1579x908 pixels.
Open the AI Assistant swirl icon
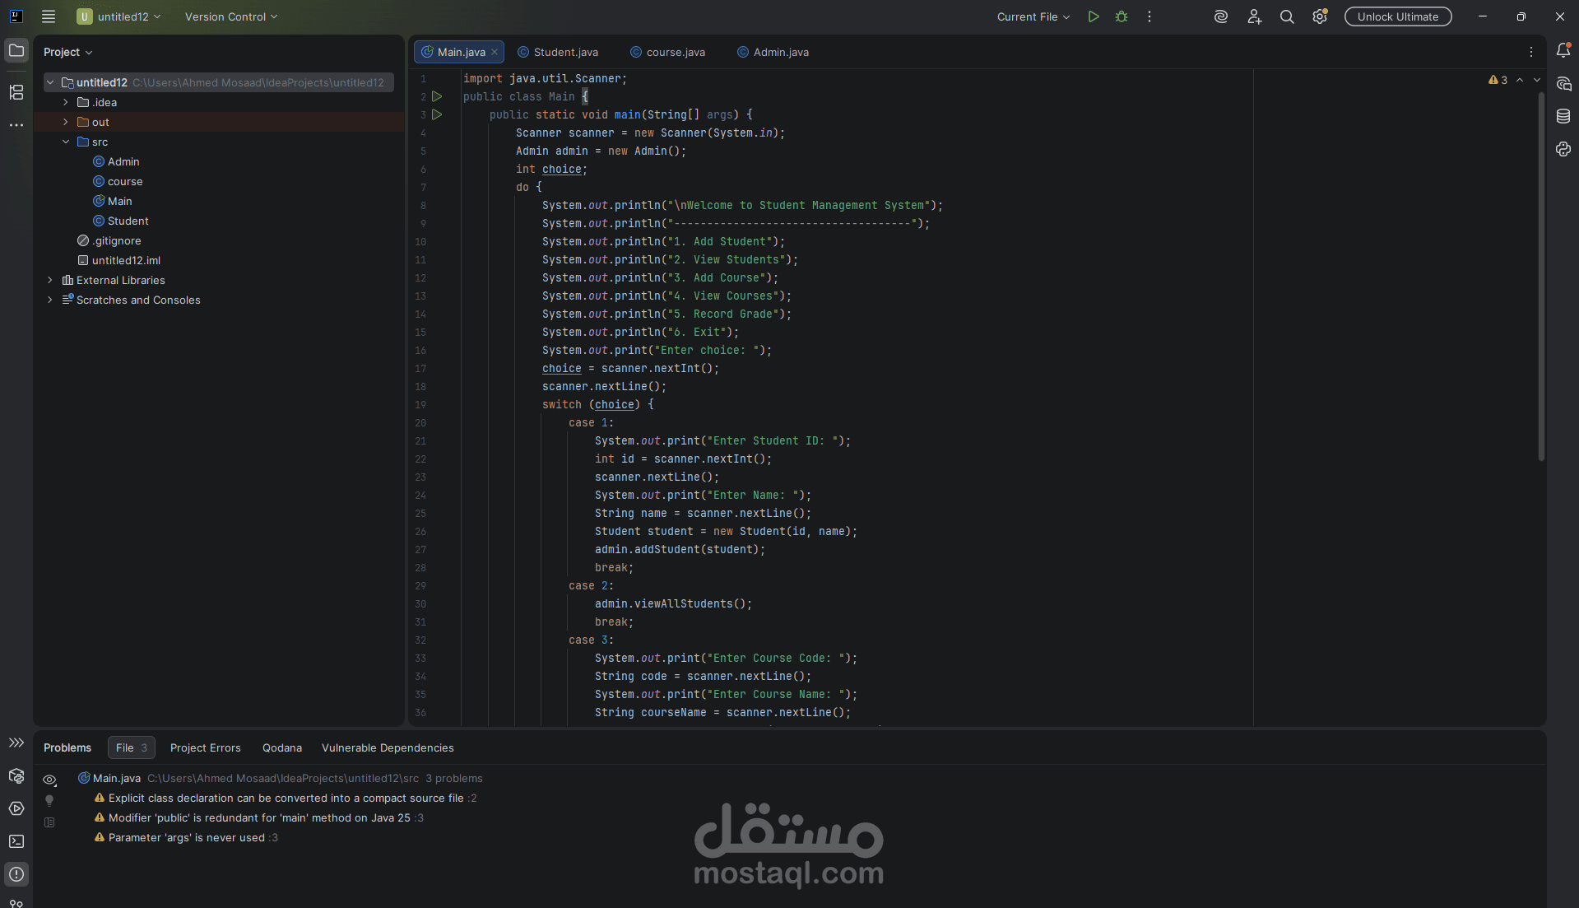[1221, 16]
